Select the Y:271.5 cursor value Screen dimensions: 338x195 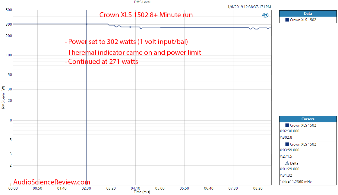[286, 156]
